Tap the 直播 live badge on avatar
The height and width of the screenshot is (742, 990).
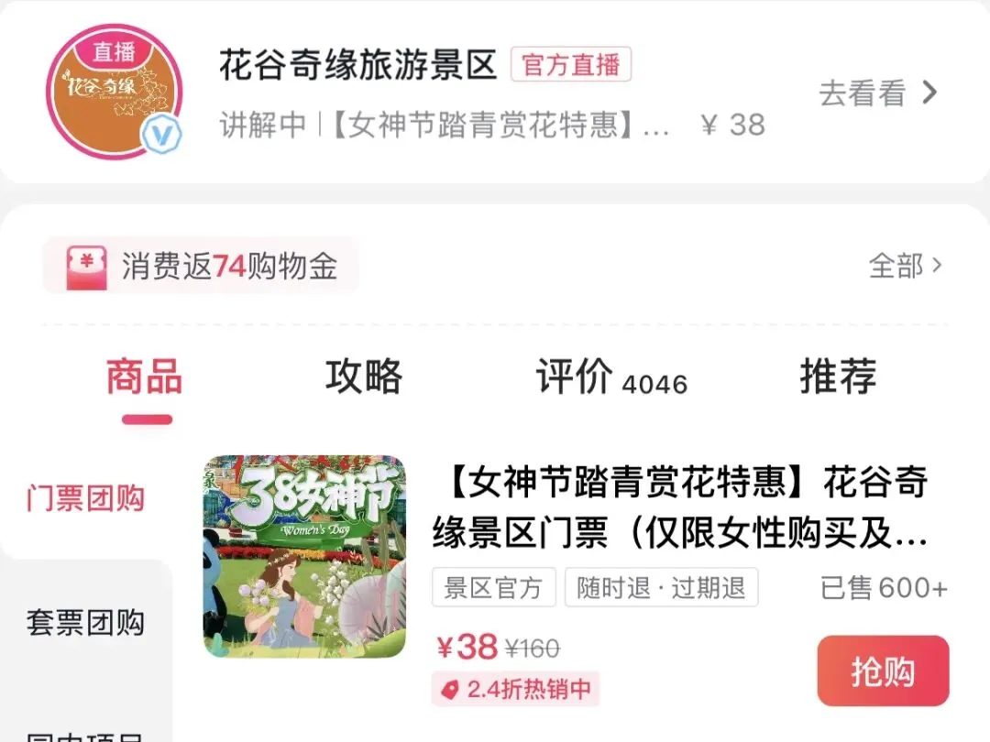(x=115, y=51)
